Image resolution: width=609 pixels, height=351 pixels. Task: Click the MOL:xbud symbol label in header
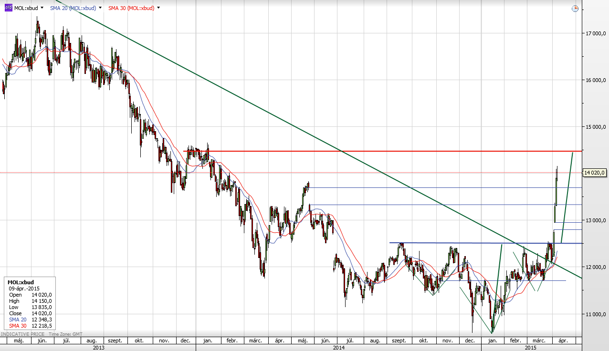[x=26, y=8]
